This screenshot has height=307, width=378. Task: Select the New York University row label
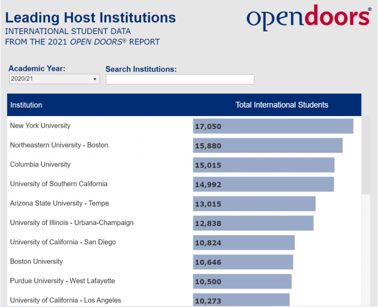click(x=40, y=126)
